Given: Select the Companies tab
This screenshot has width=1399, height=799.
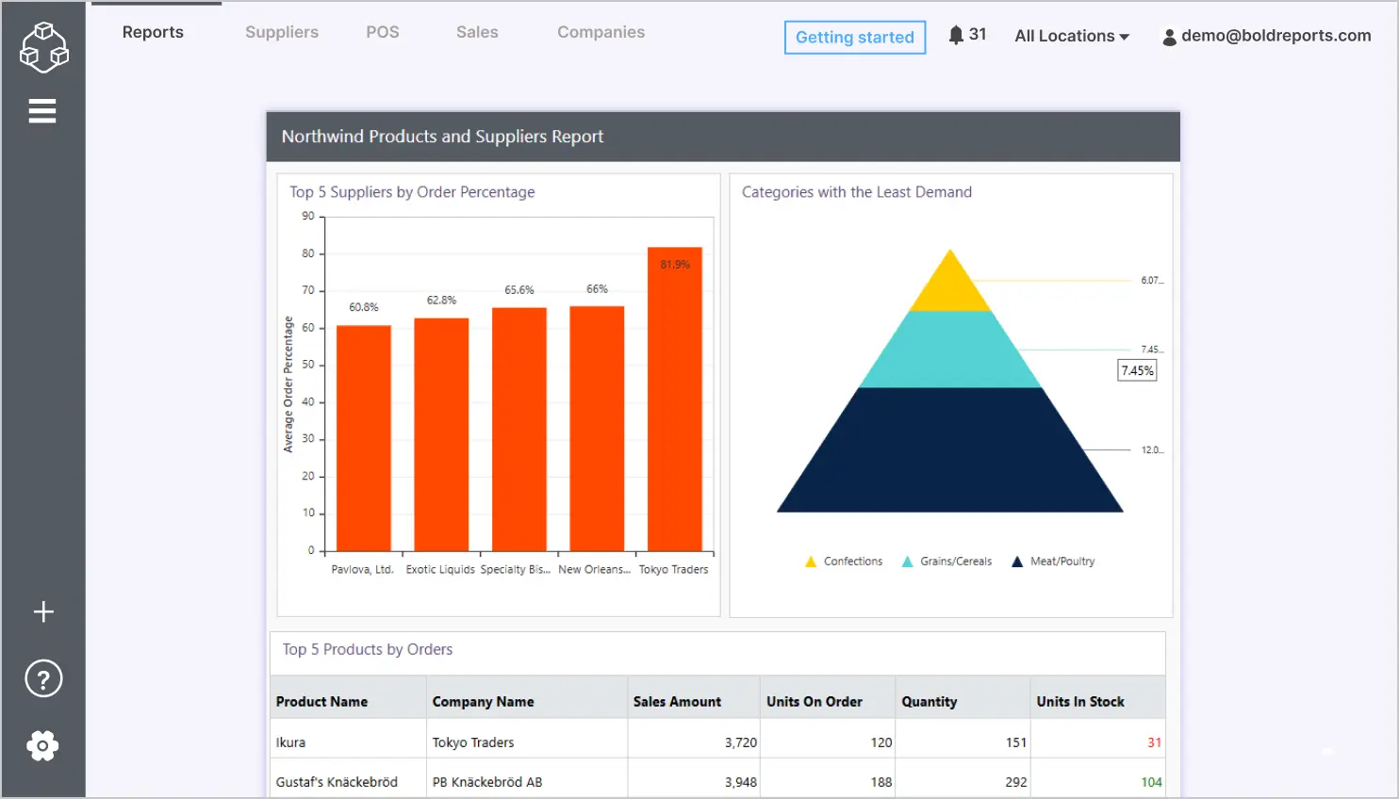Looking at the screenshot, I should point(601,31).
